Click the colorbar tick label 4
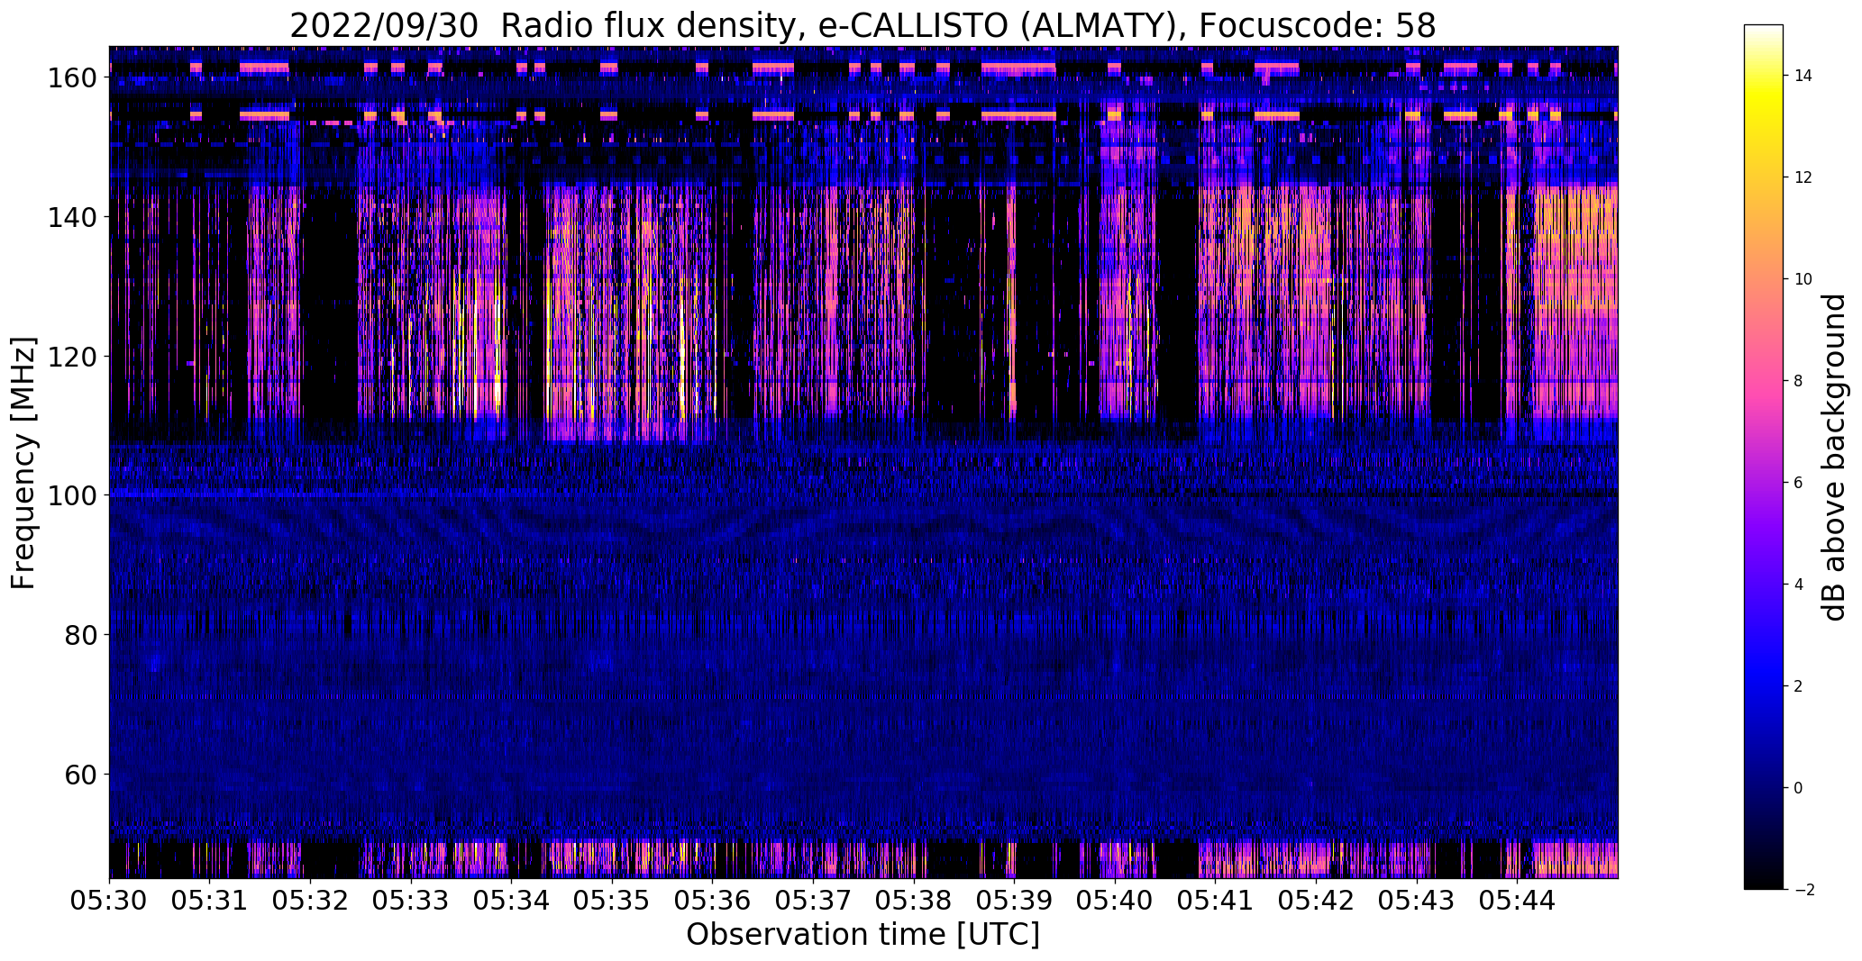Screen dimensions: 1862x961 pos(1798,585)
